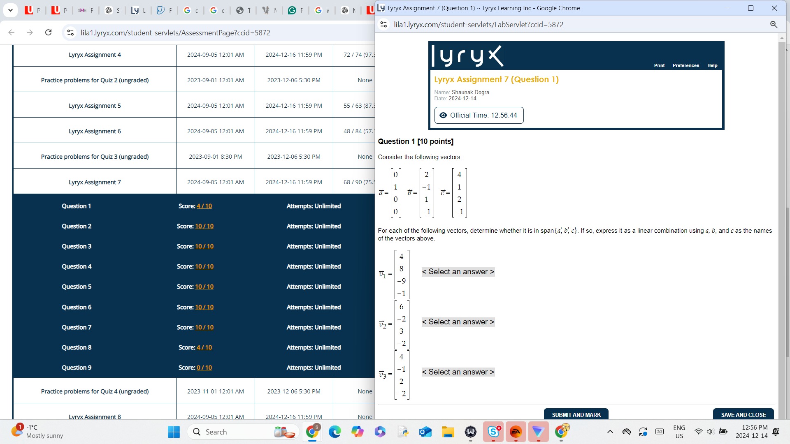Open Wi-Fi network settings in tray
Screen dimensions: 790x444
point(698,432)
